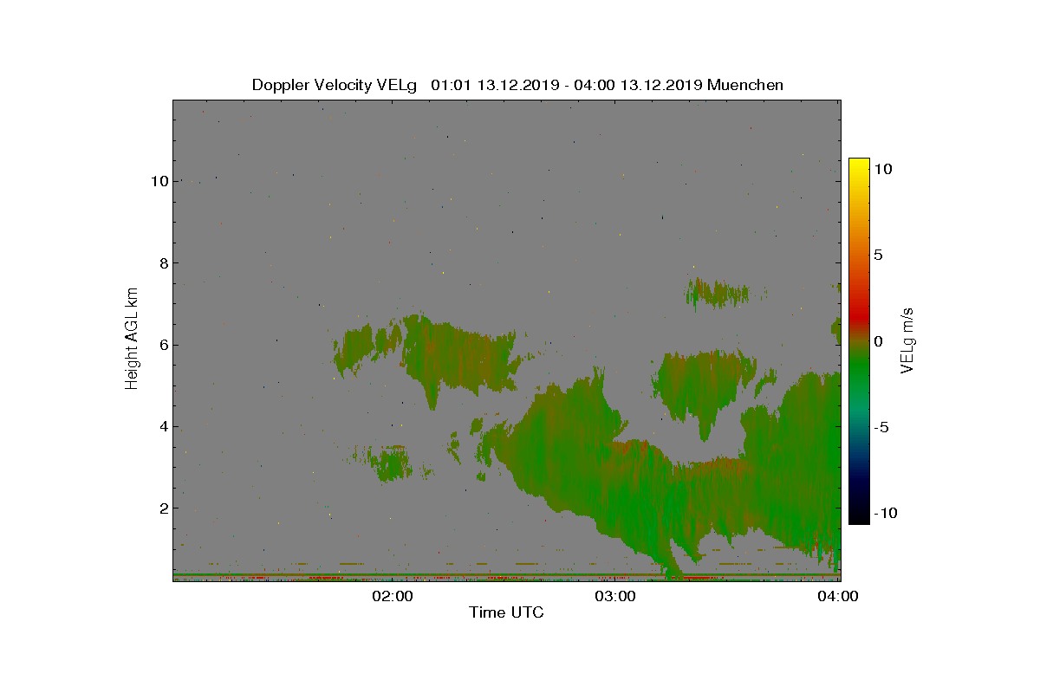Click the height tick label '2'
Screen dimensions: 1040x693
point(164,508)
